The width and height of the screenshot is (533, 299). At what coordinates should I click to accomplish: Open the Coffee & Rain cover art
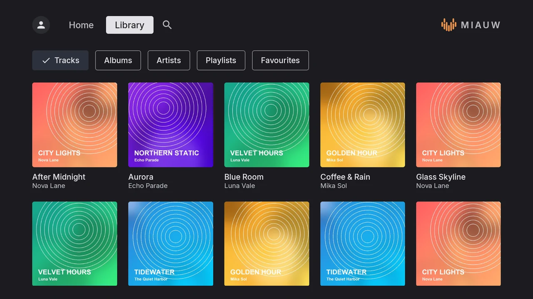click(x=363, y=125)
